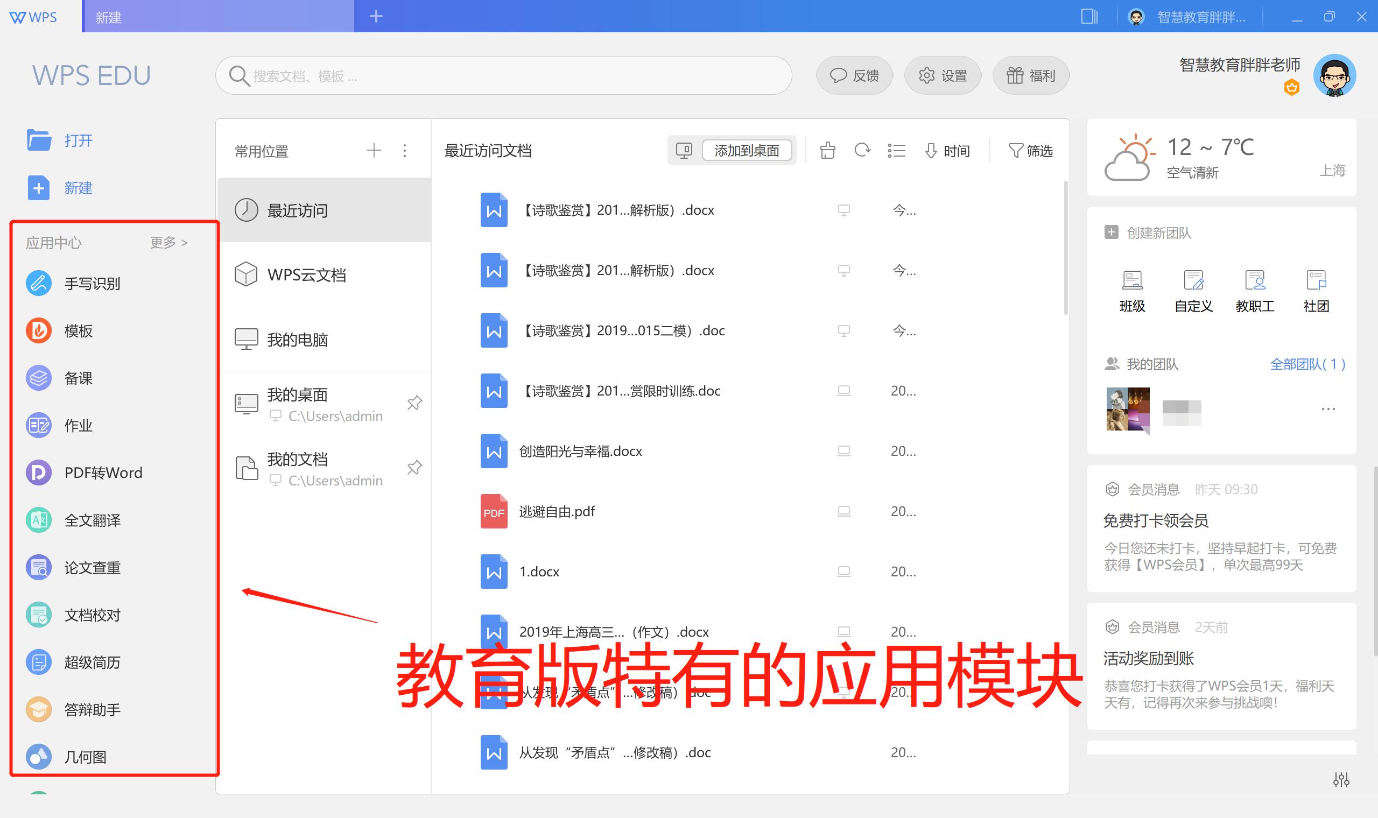
Task: Open the 反馈 feedback dialog
Action: point(854,75)
